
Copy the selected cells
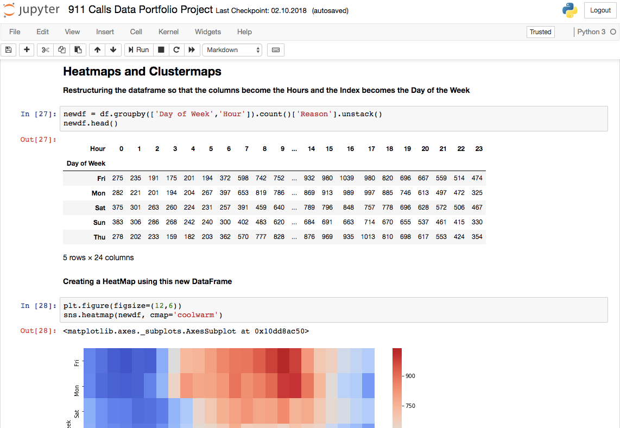pyautogui.click(x=61, y=49)
